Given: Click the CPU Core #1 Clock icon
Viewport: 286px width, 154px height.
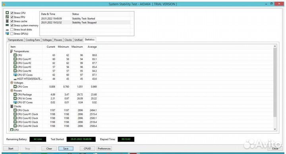Looking at the screenshot, I should click(x=15, y=114).
